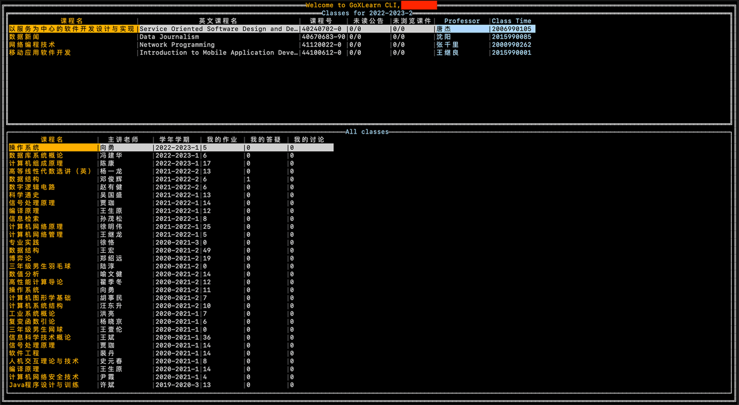Viewport: 739px width, 405px height.
Task: Click the 我的作业 column header
Action: point(222,140)
